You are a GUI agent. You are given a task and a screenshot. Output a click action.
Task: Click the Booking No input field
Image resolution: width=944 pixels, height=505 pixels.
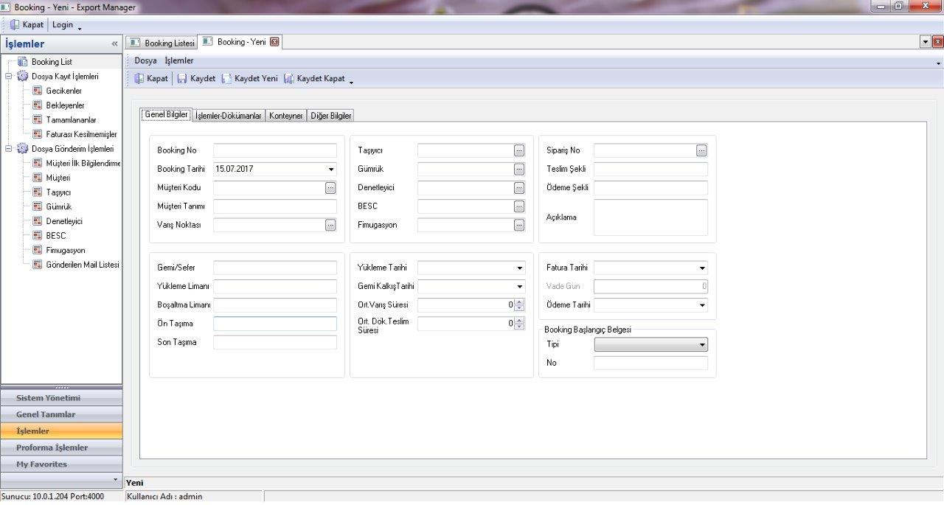pos(275,150)
